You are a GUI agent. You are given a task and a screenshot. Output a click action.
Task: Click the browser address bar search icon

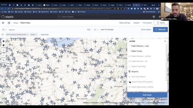121,9
